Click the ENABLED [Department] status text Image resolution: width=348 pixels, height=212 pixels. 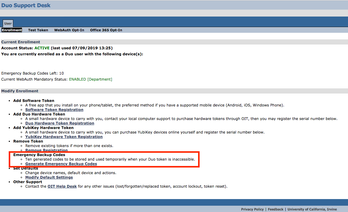coord(90,79)
